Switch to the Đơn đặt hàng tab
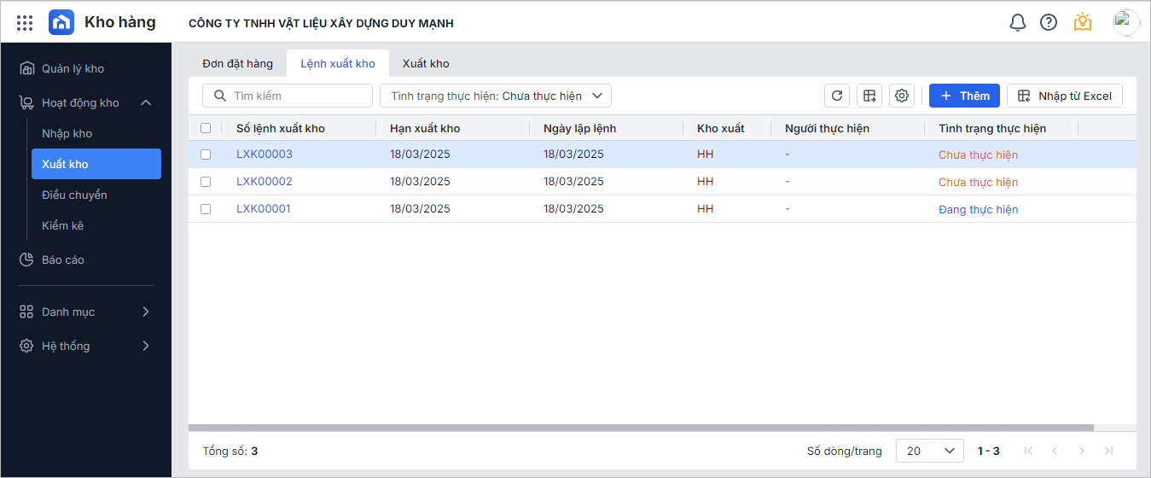This screenshot has width=1151, height=478. click(x=237, y=63)
